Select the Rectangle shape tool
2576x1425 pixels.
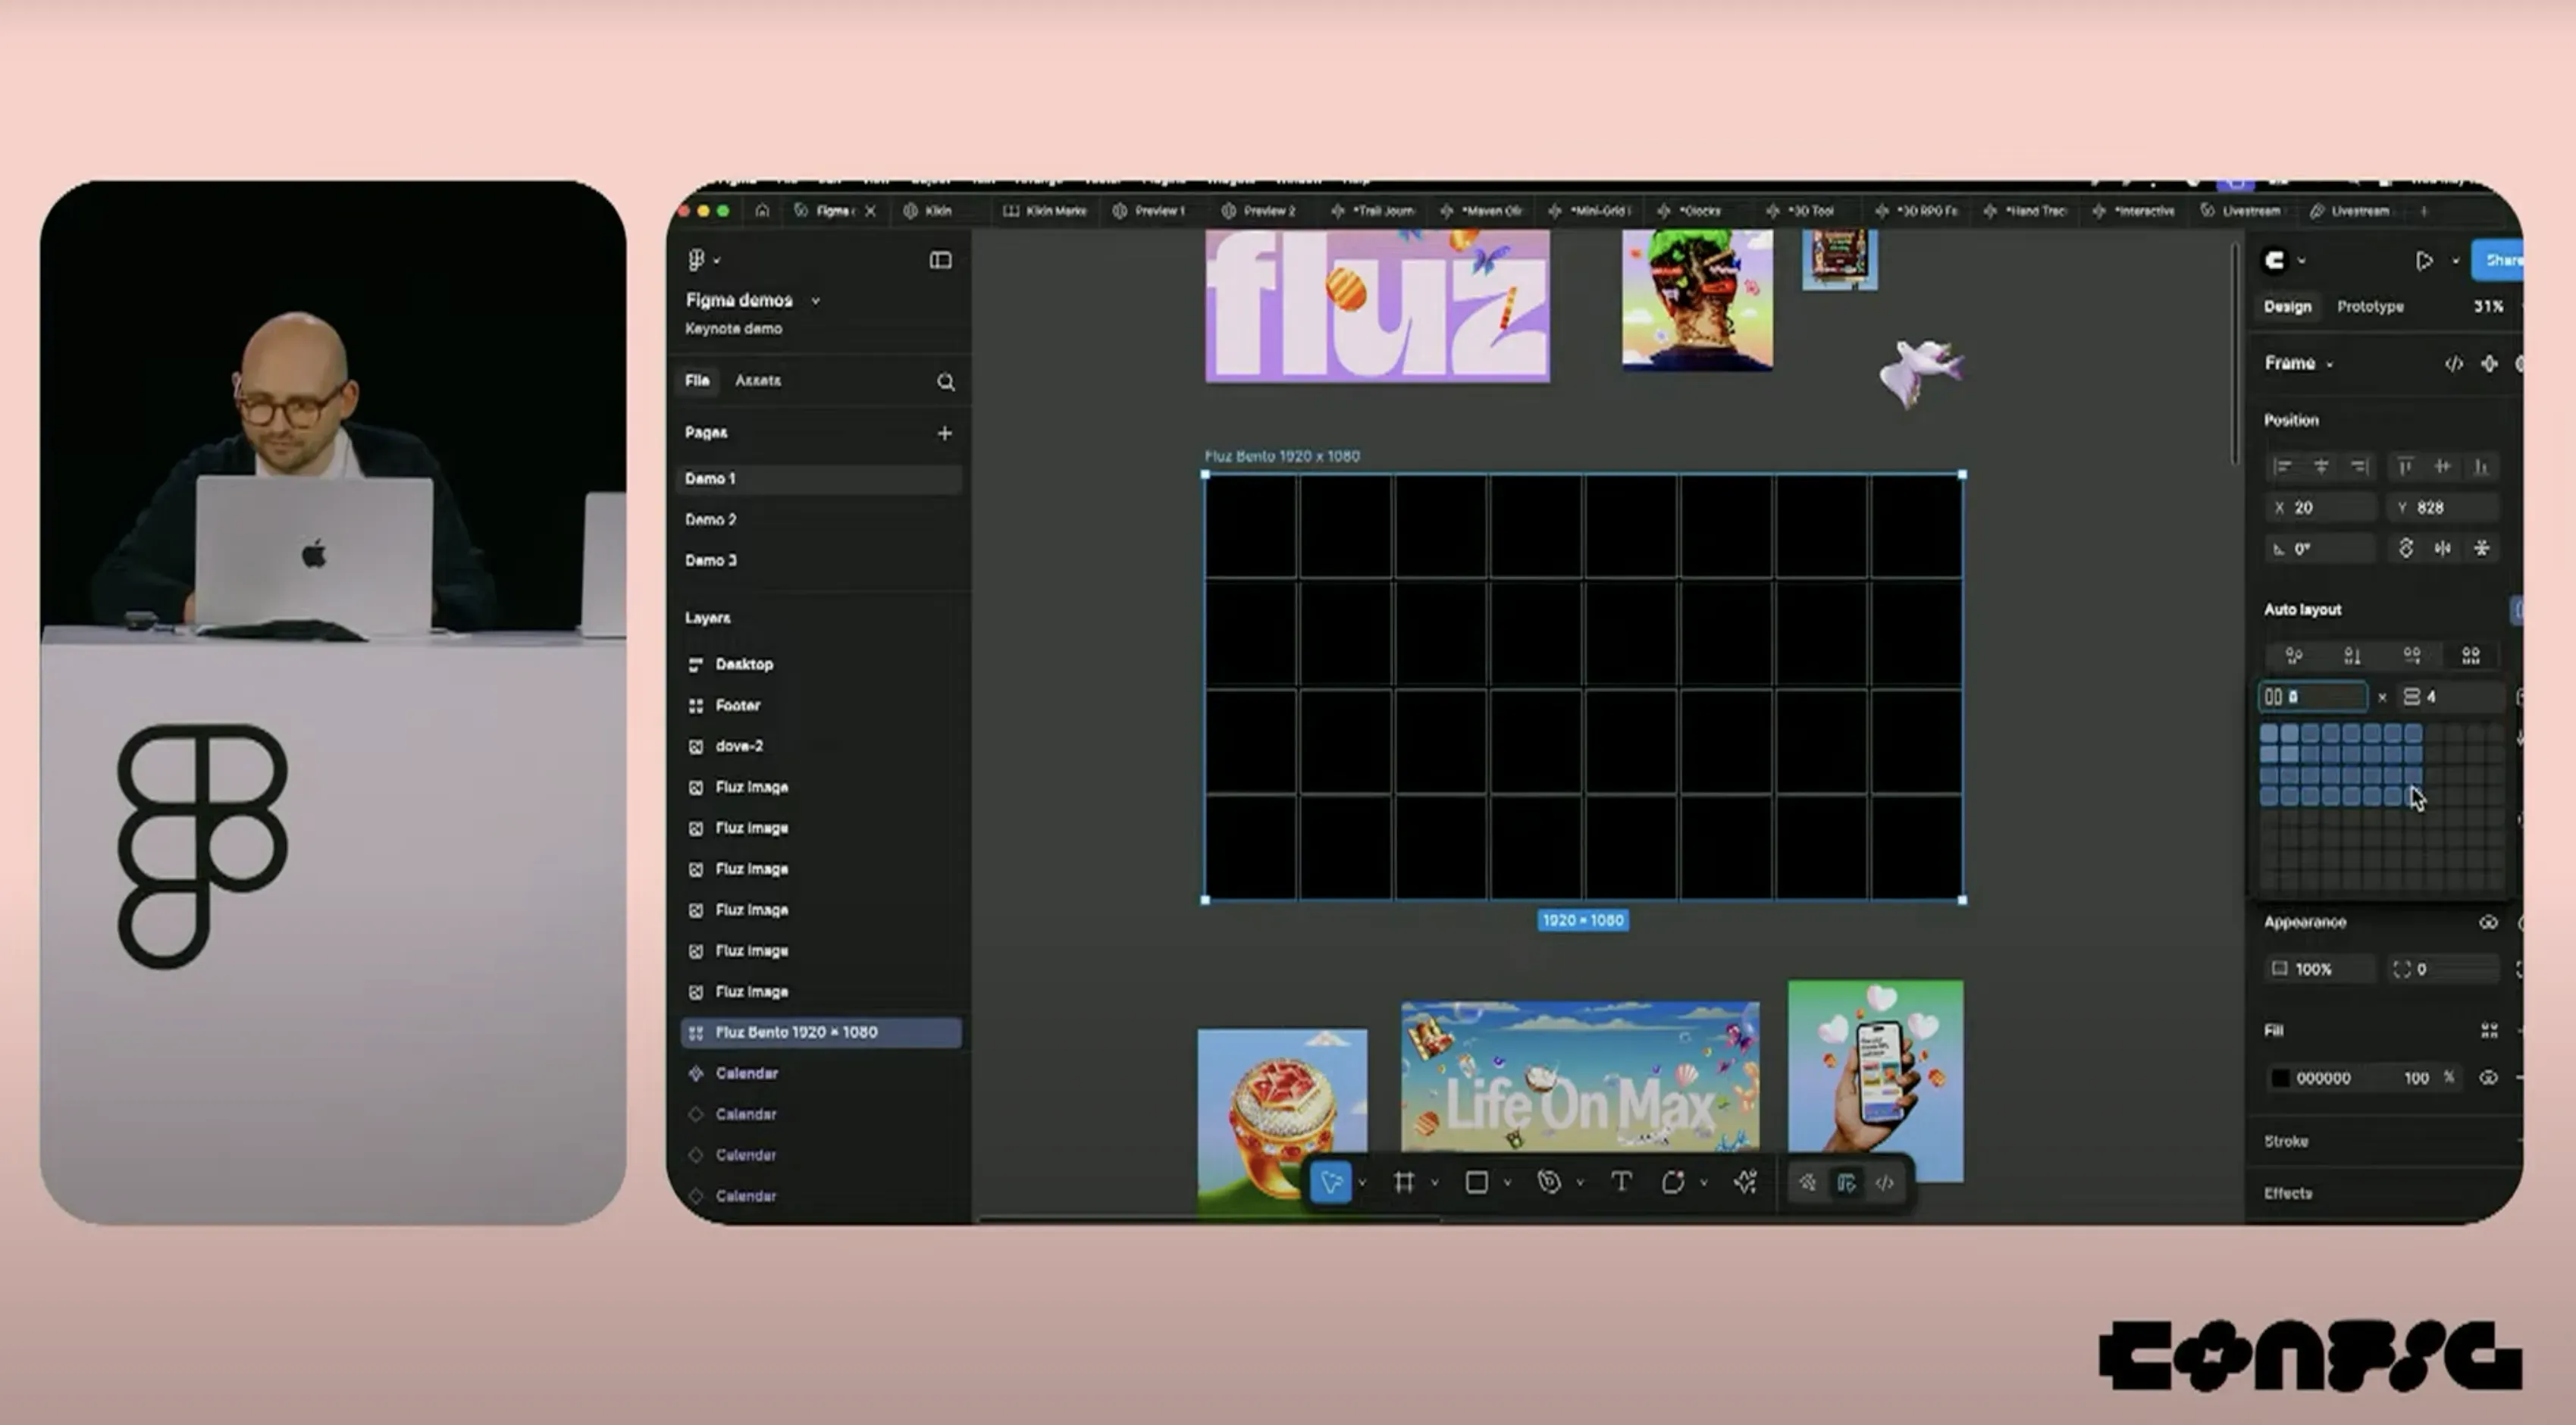(x=1476, y=1183)
